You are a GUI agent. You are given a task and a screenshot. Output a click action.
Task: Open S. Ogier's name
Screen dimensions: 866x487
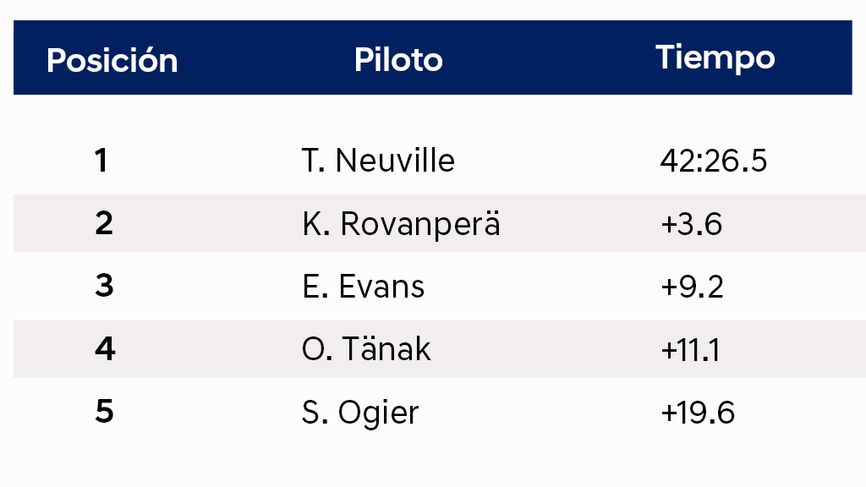pyautogui.click(x=360, y=413)
